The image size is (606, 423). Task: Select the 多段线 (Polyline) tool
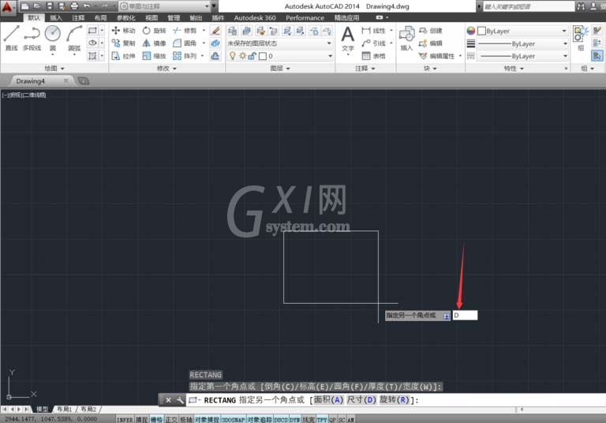point(32,38)
